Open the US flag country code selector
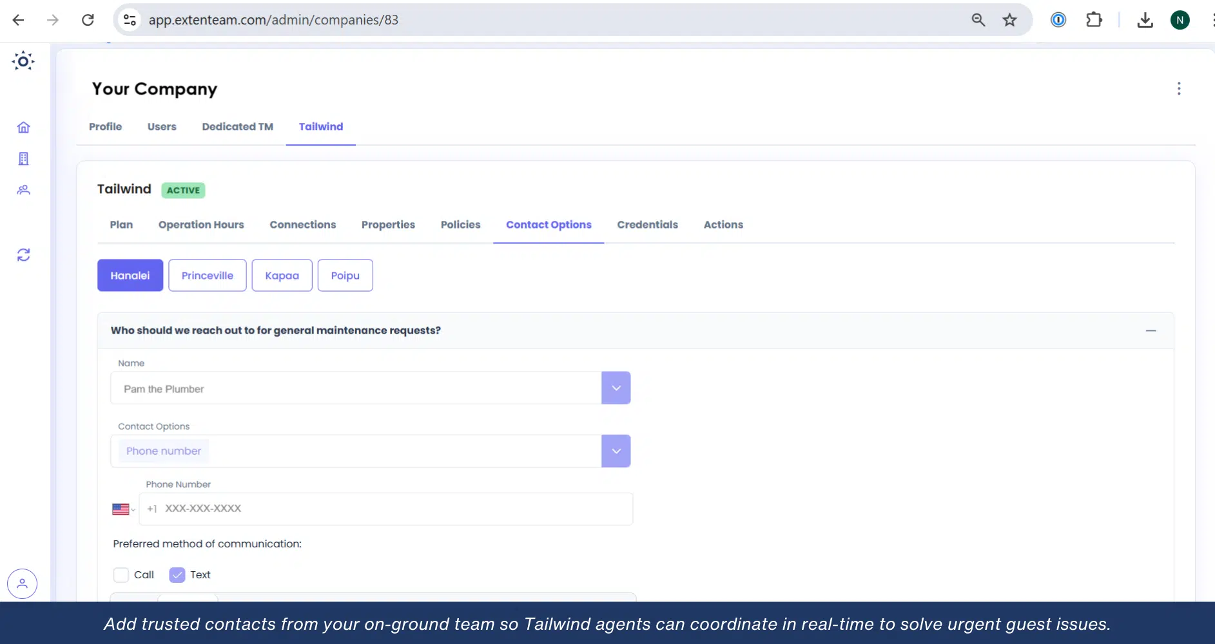 pyautogui.click(x=123, y=509)
